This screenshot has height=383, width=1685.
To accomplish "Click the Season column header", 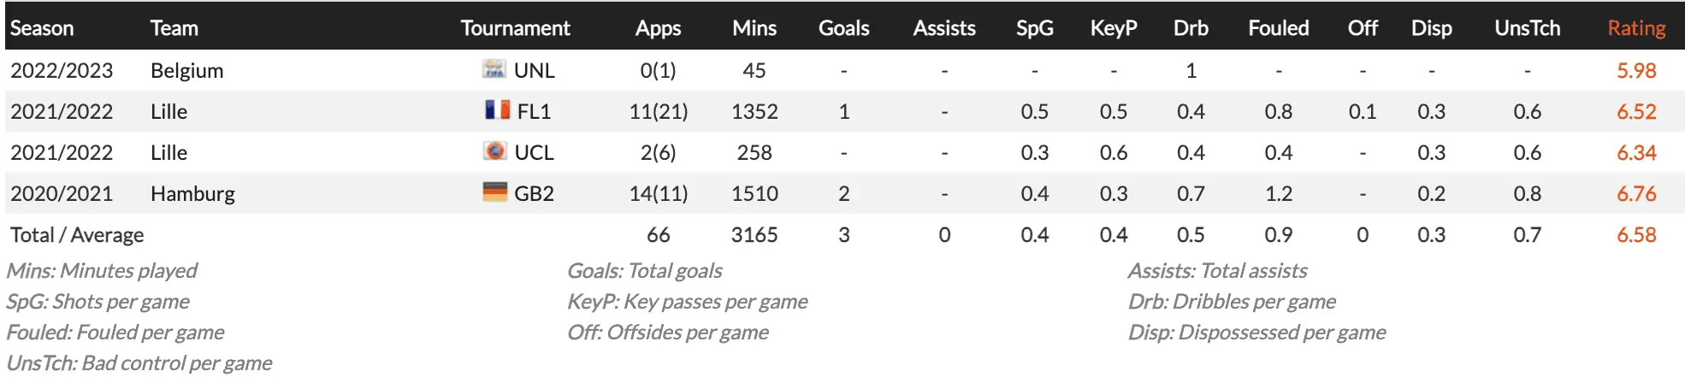I will tap(42, 28).
